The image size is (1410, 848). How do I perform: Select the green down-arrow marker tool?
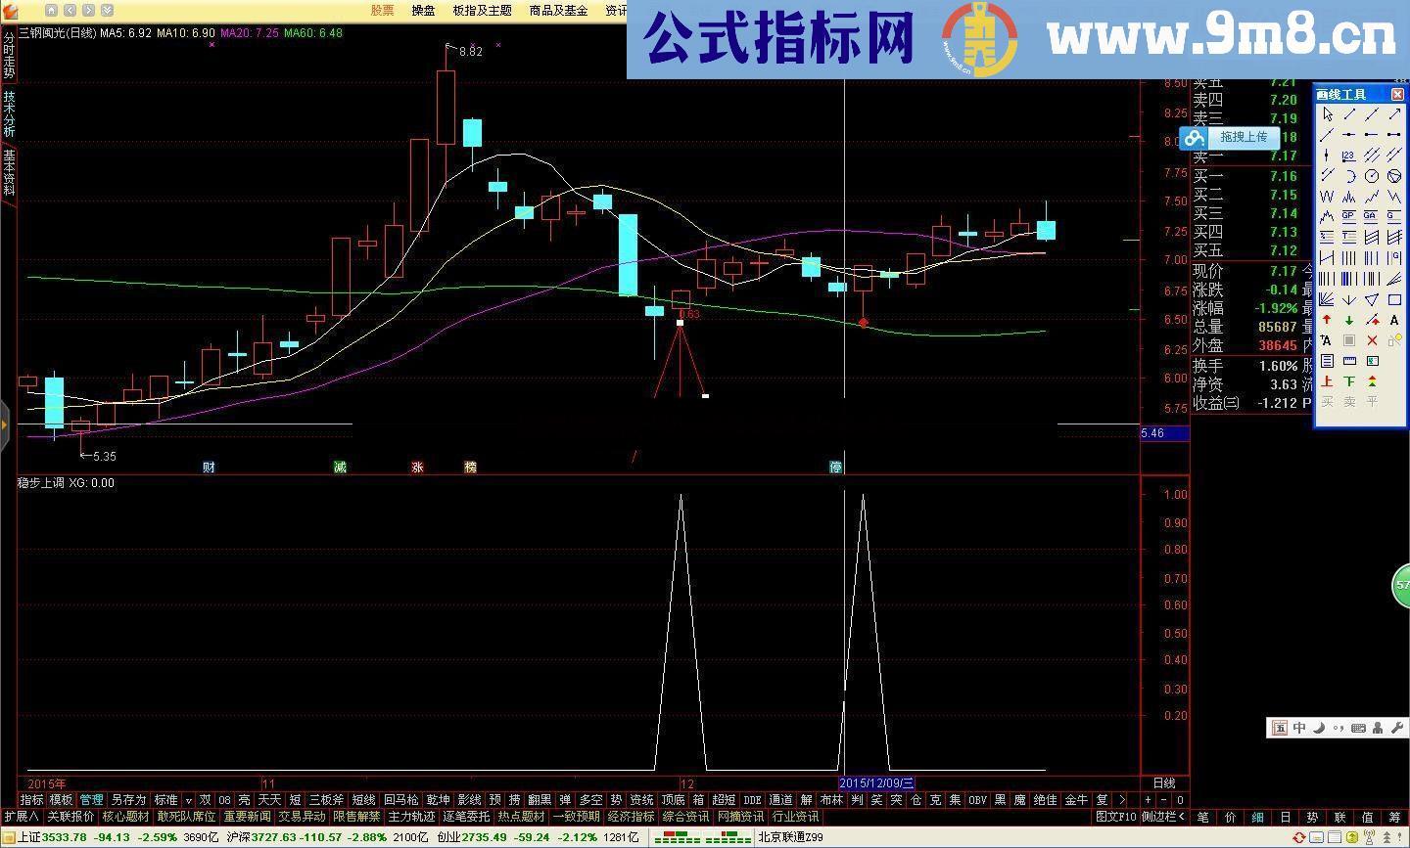point(1348,321)
